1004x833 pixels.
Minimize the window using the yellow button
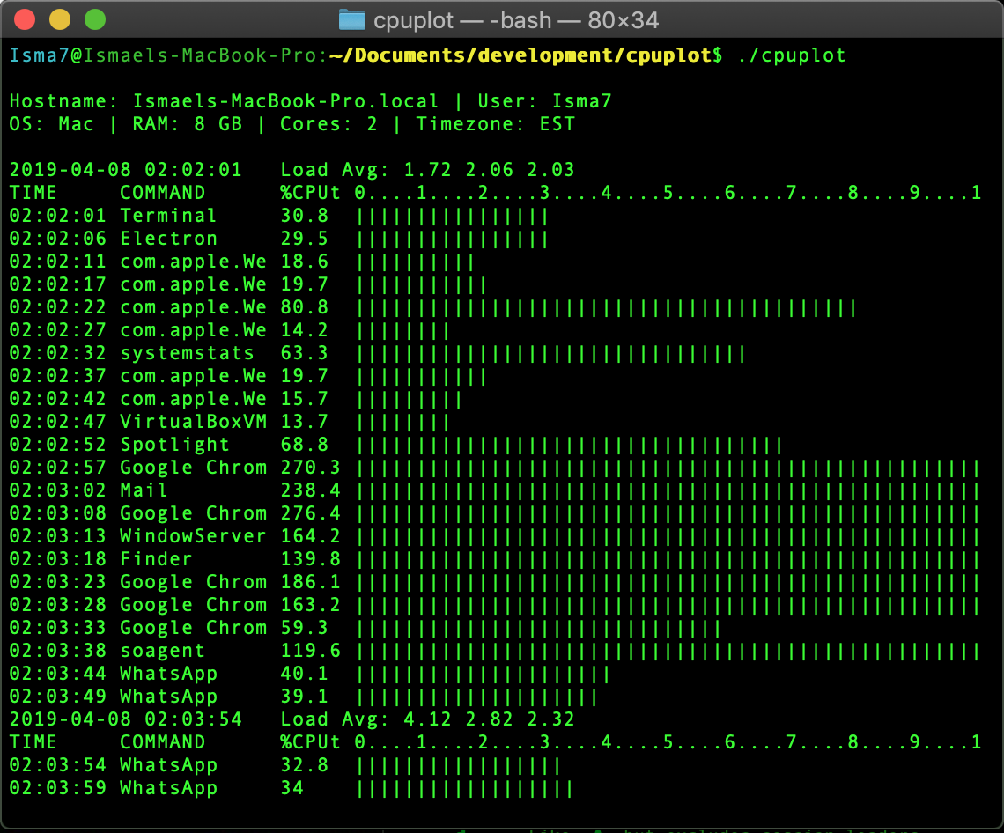tap(60, 19)
